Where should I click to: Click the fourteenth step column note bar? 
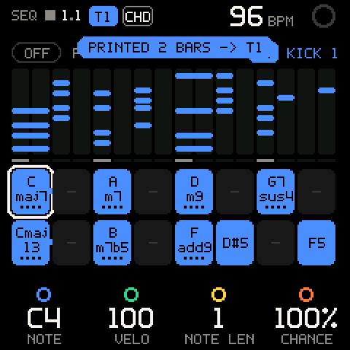[x=286, y=98]
